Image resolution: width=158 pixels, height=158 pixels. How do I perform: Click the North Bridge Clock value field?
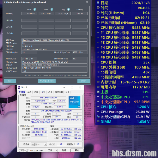80,52
